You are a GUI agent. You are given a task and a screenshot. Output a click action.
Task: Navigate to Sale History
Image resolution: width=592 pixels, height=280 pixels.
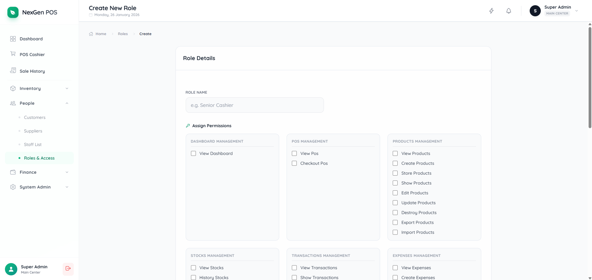[31, 71]
